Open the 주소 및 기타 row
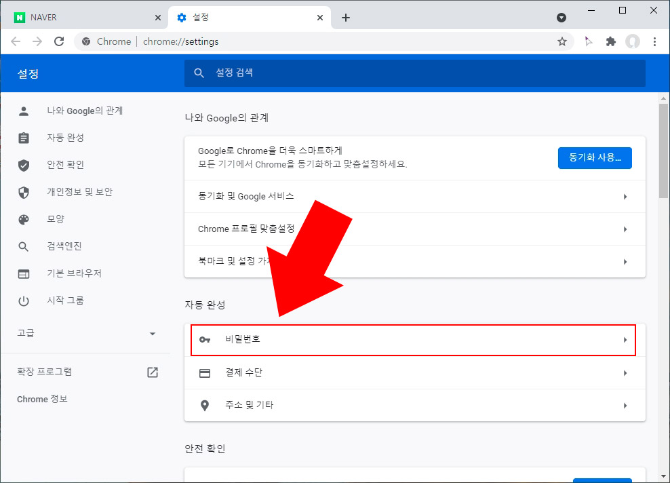Screen dimensions: 670x483 coord(415,405)
